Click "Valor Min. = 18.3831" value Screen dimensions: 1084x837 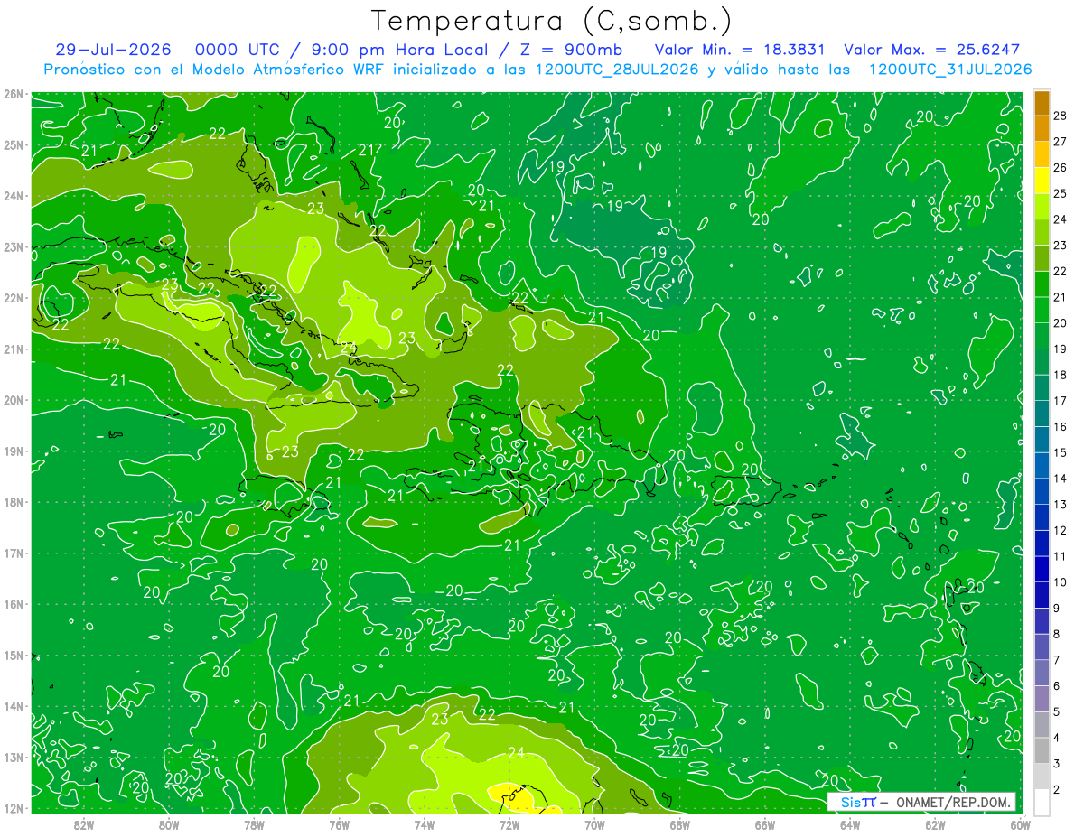click(x=739, y=50)
